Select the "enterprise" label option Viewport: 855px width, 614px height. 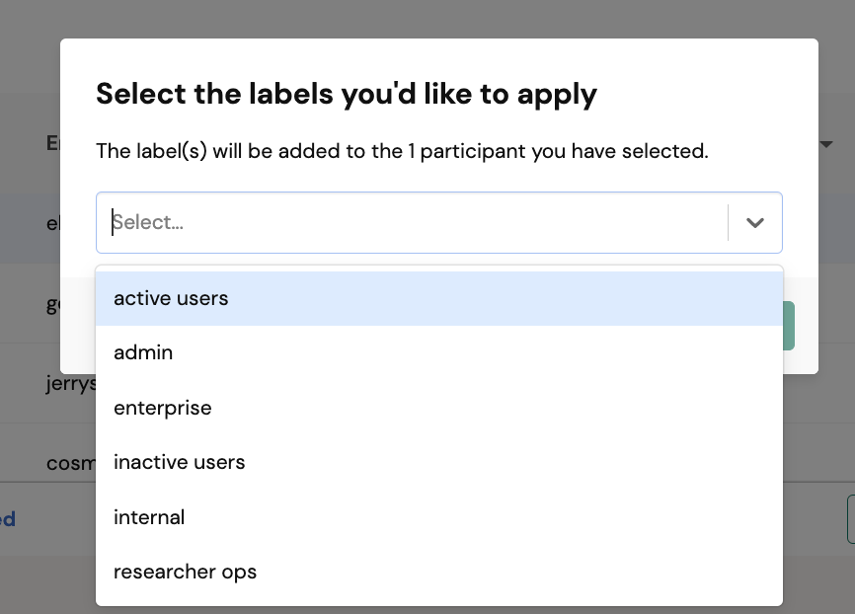pyautogui.click(x=439, y=408)
